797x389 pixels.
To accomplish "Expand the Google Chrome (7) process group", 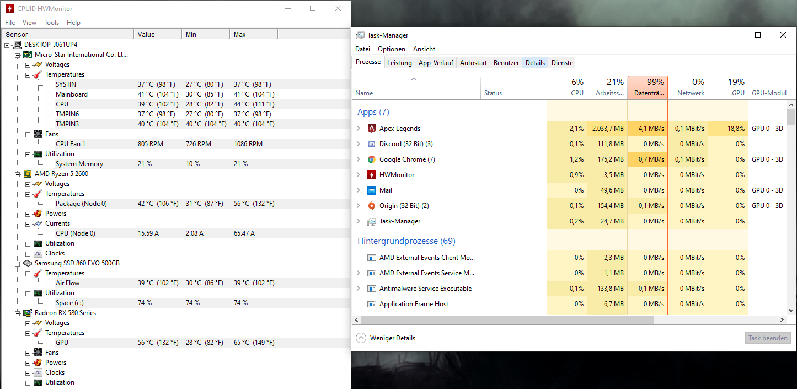I will click(359, 159).
